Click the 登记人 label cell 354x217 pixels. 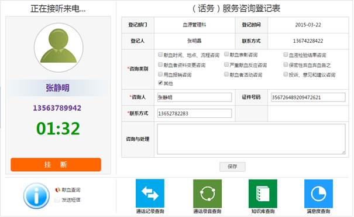pyautogui.click(x=138, y=41)
